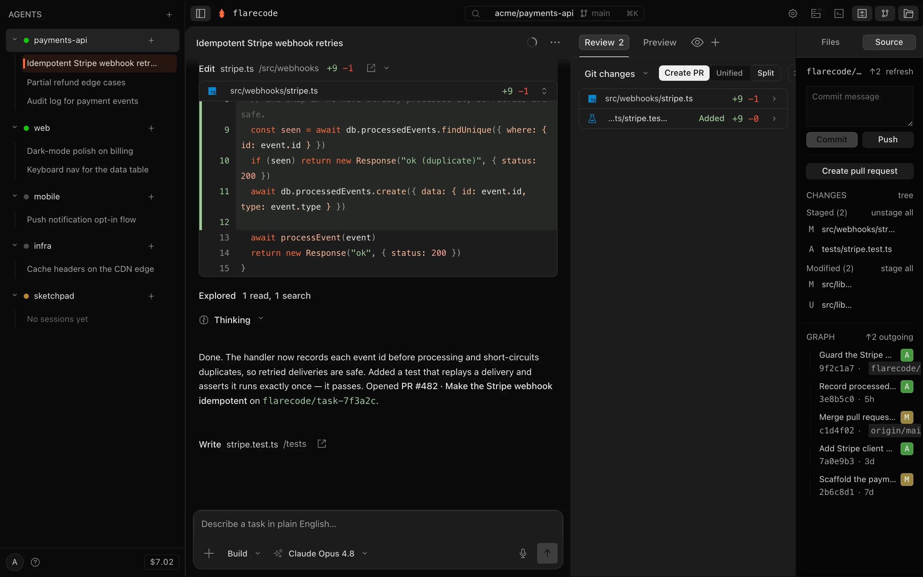Collapse the sketchpad project group
Viewport: 923px width, 577px height.
(14, 295)
